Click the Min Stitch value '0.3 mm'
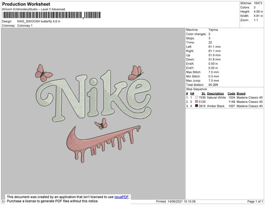 tap(214, 76)
